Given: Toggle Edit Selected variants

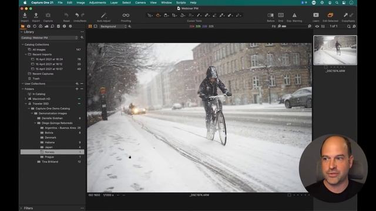Looking at the screenshot, I should point(330,15).
